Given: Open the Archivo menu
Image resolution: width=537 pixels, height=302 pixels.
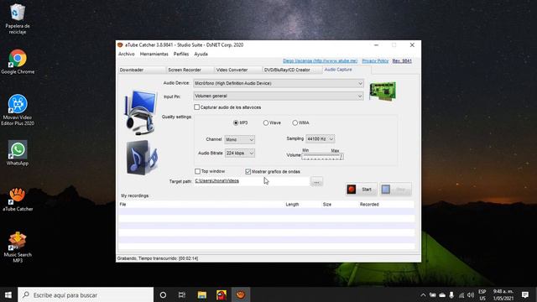Looking at the screenshot, I should click(127, 54).
